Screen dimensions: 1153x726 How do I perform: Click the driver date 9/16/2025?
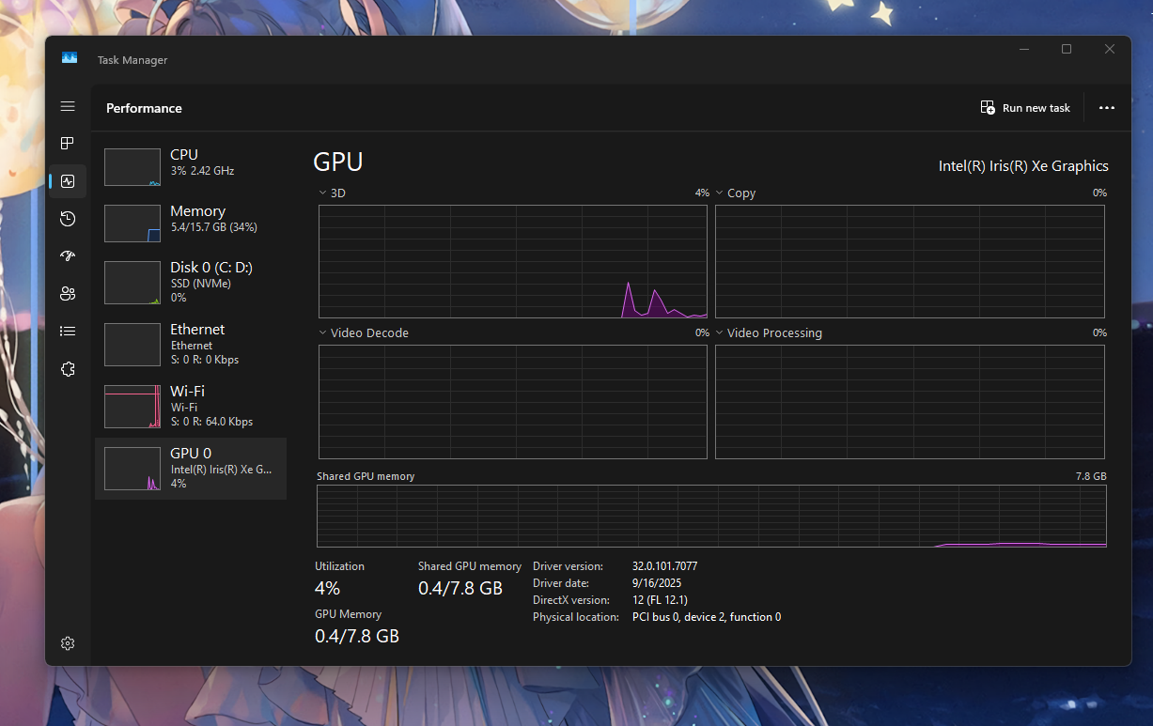[x=657, y=583]
